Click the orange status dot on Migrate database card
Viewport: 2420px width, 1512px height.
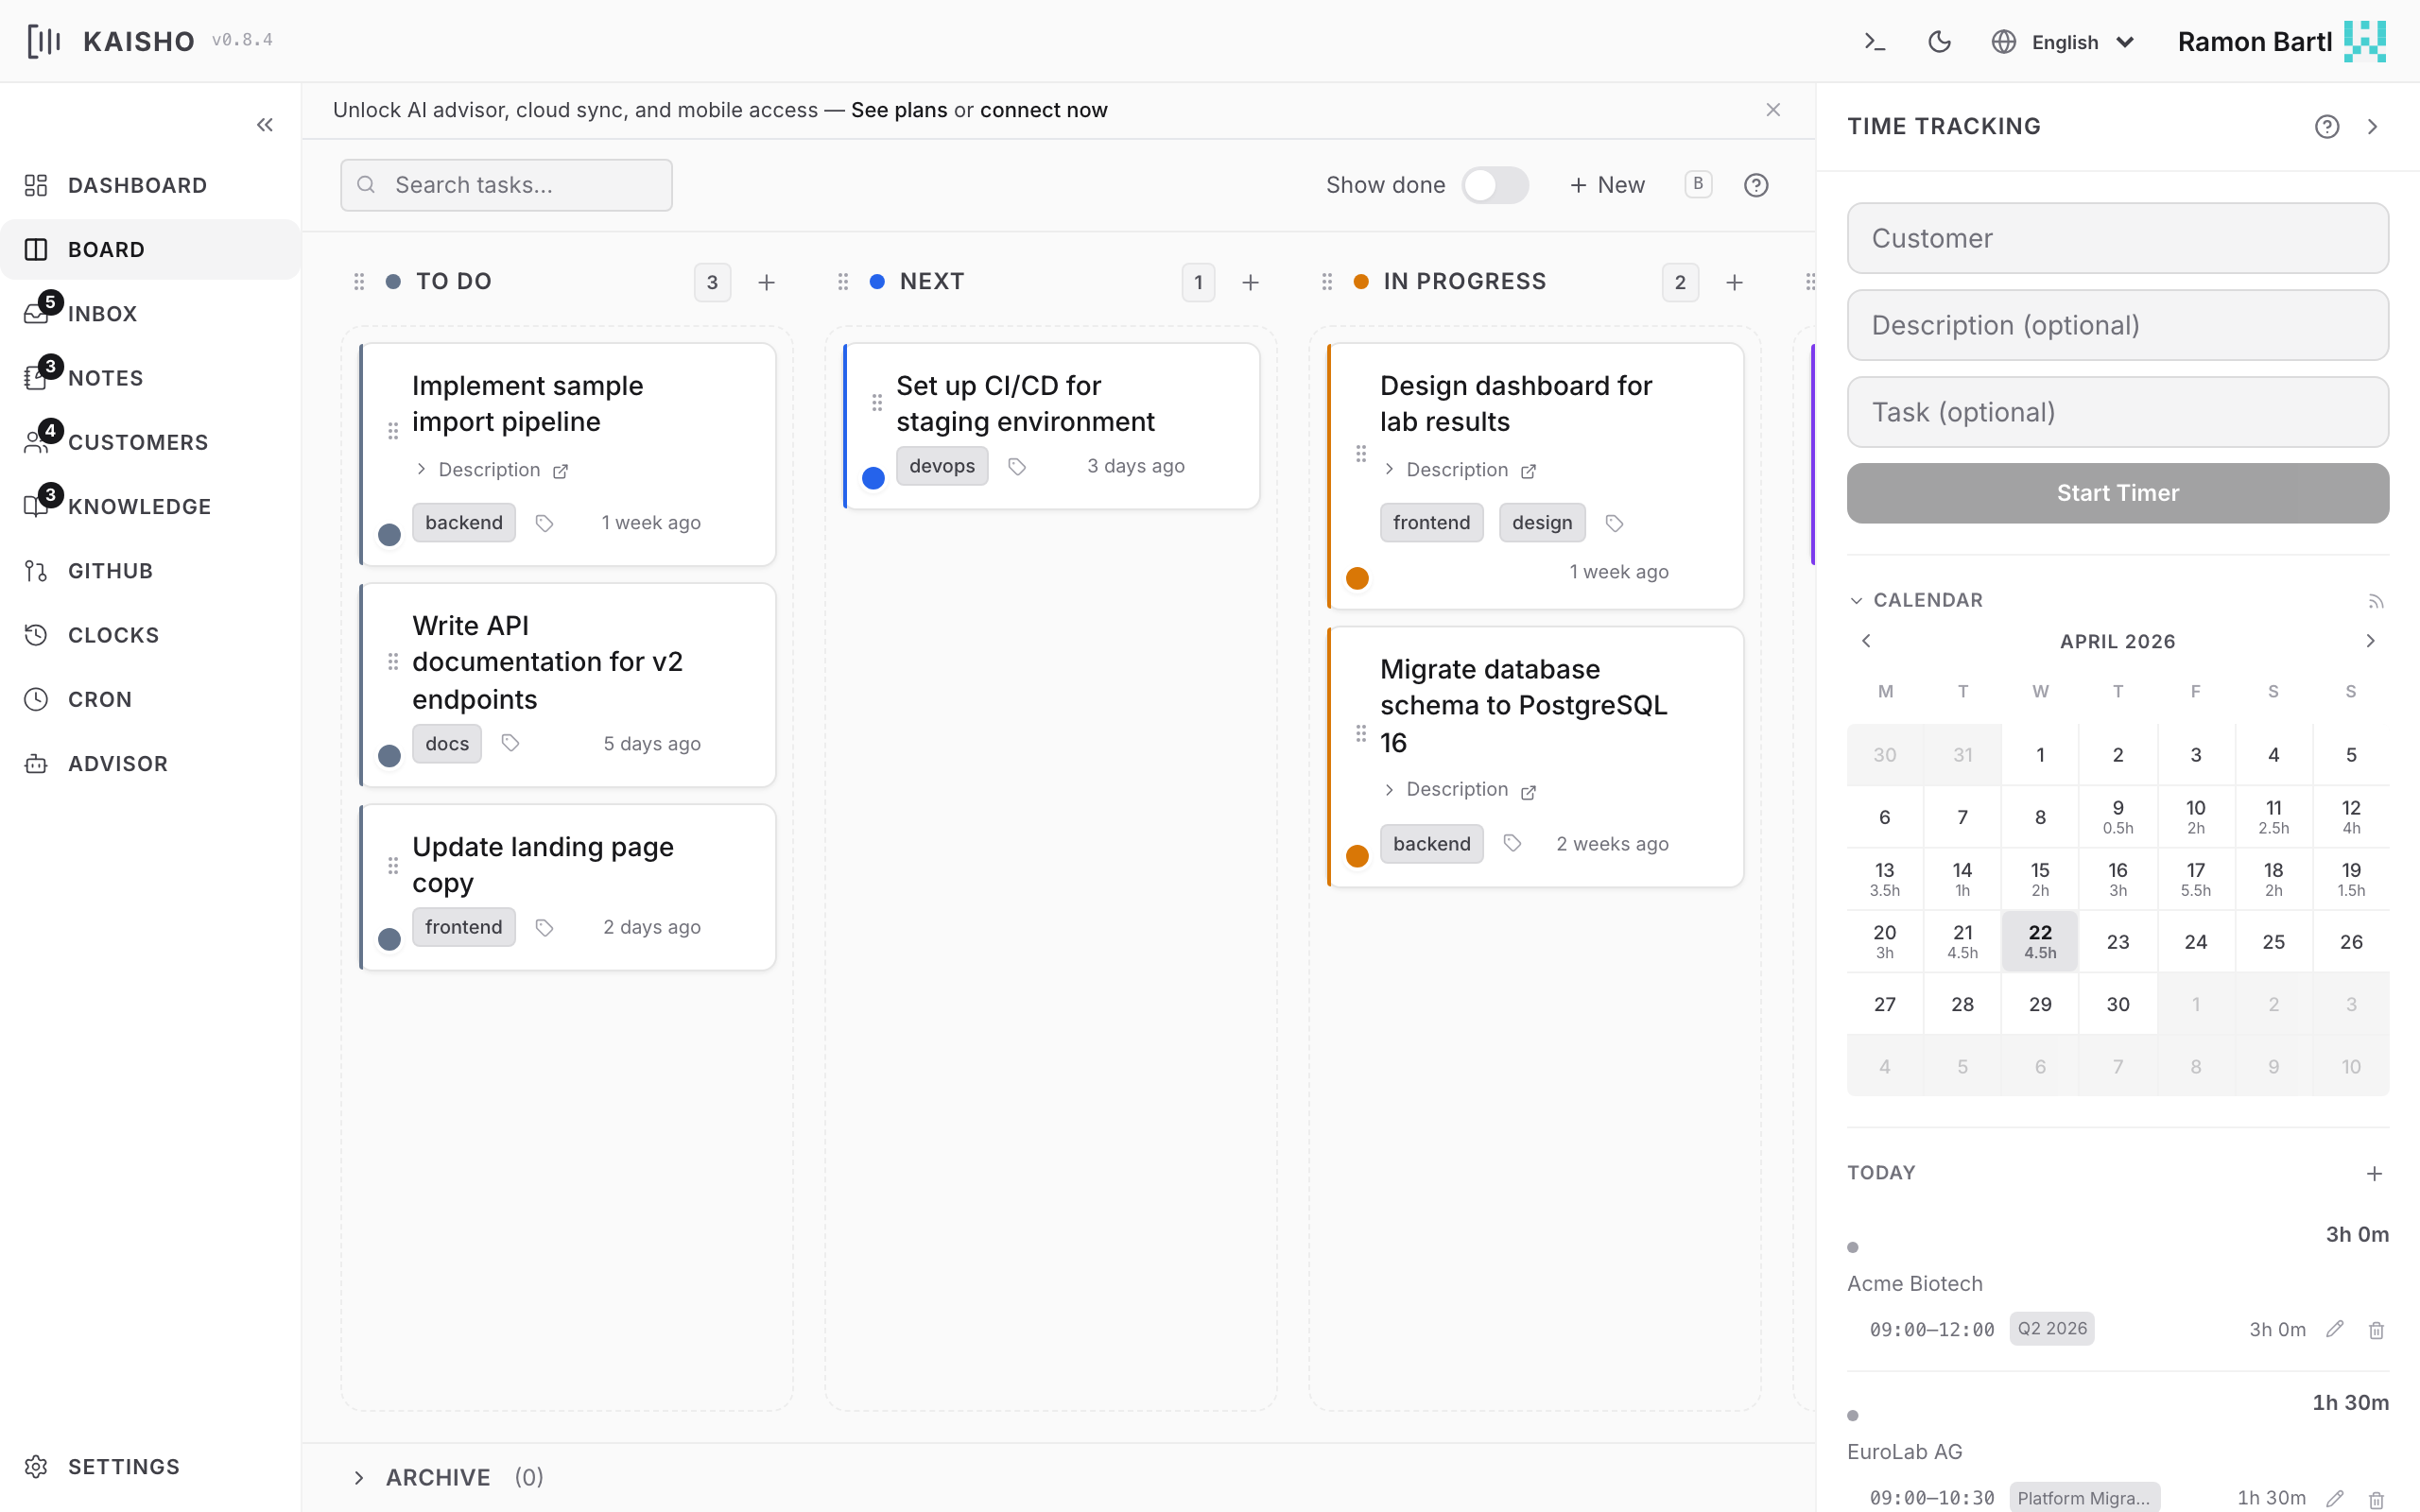[x=1357, y=856]
